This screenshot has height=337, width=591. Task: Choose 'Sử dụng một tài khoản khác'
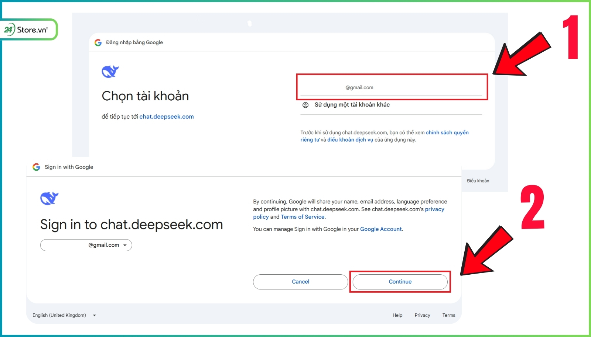point(352,105)
